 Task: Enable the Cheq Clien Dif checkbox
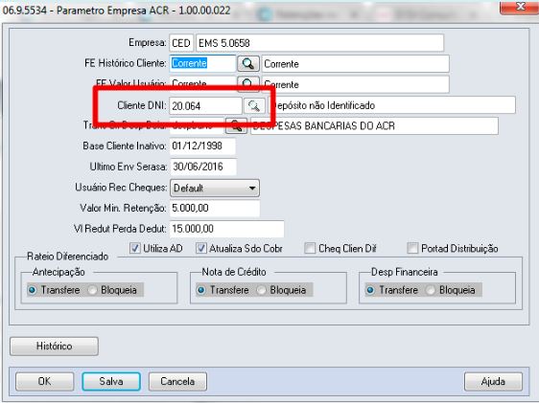(310, 248)
